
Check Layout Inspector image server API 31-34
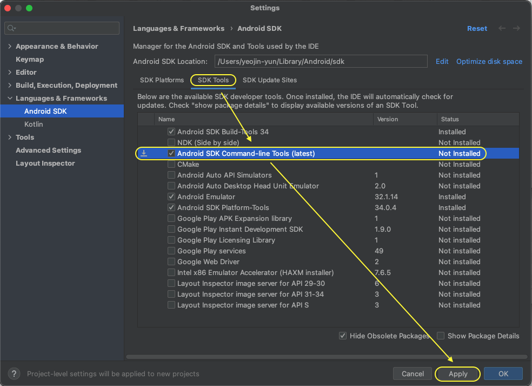pyautogui.click(x=171, y=295)
